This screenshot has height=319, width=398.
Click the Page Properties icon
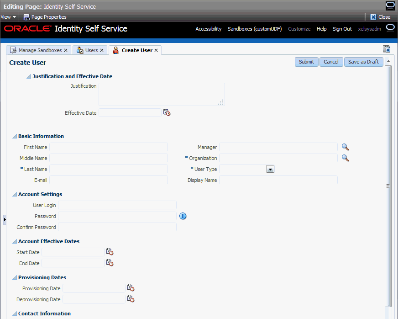[26, 17]
